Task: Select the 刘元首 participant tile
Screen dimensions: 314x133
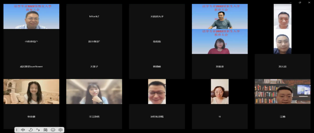Action: (x=282, y=66)
